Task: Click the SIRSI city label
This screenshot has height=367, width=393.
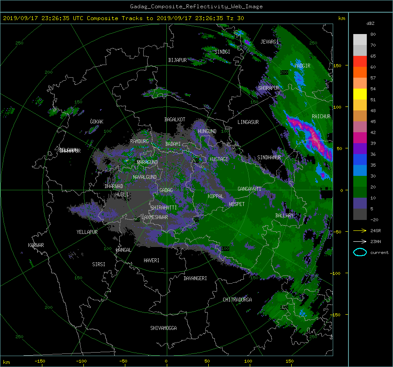Action: [99, 264]
